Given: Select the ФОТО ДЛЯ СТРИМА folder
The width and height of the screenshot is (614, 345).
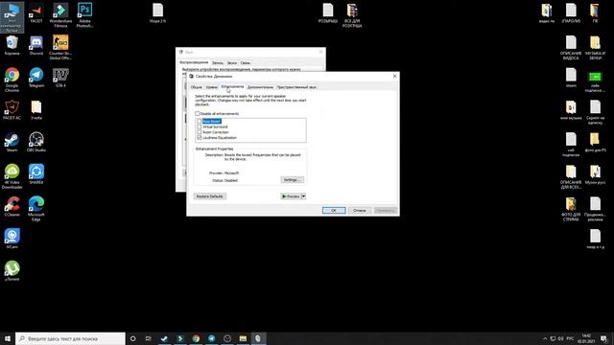Looking at the screenshot, I should pyautogui.click(x=571, y=209).
